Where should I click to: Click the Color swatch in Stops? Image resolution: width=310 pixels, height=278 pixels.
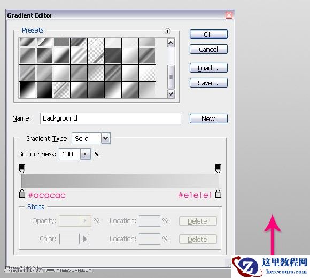pyautogui.click(x=69, y=239)
